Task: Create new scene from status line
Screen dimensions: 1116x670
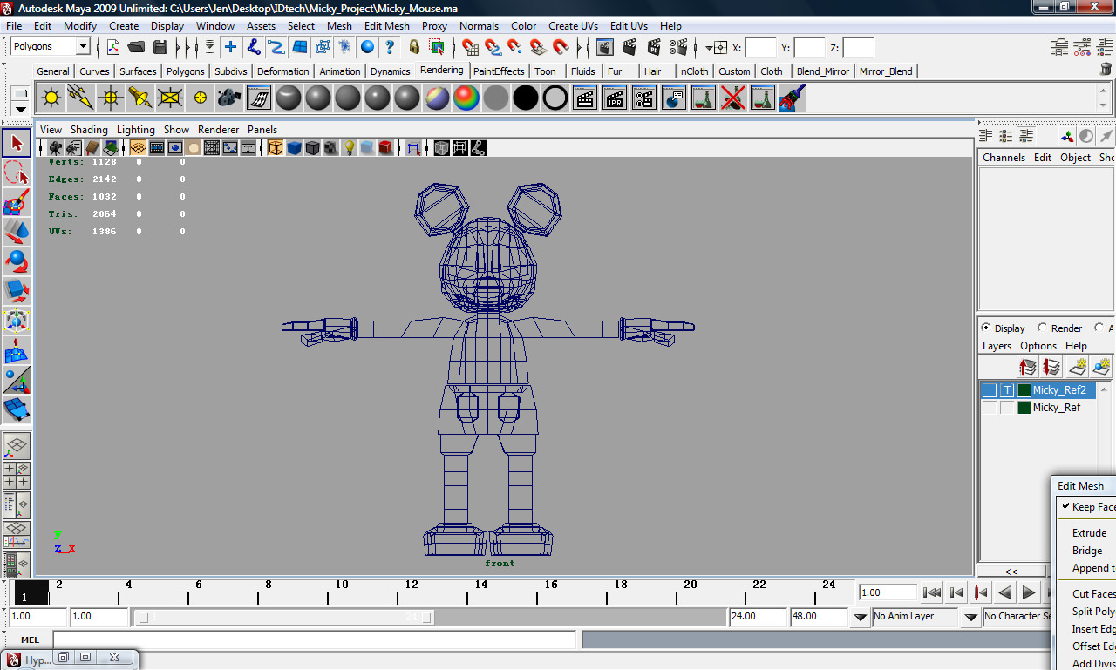Action: [113, 47]
